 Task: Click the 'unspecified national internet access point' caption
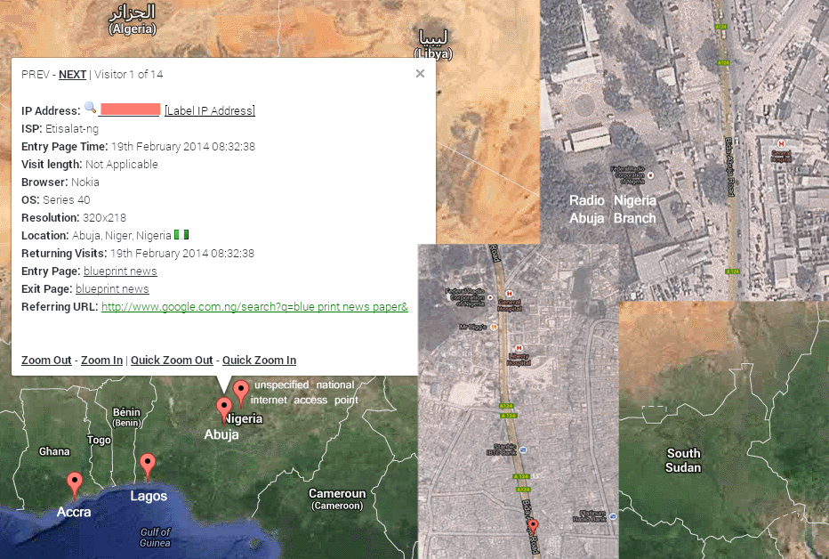click(304, 393)
